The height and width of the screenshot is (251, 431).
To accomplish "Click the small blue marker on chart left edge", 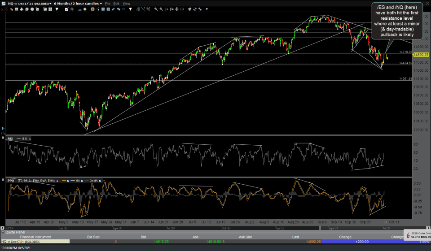I will 3,128.
